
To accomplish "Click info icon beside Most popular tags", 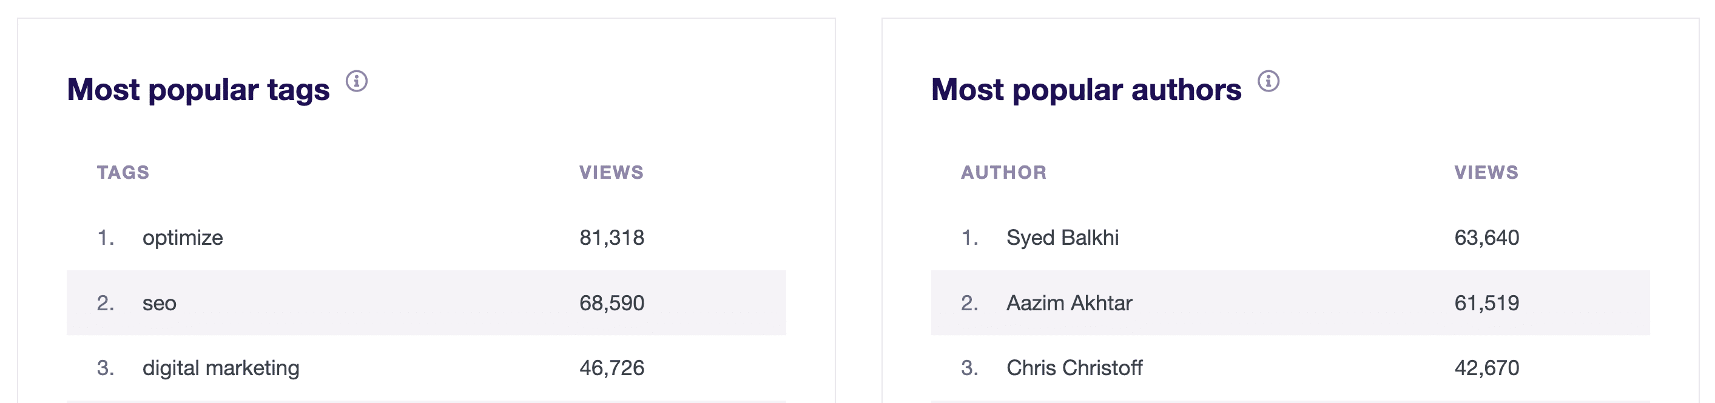I will tap(357, 81).
